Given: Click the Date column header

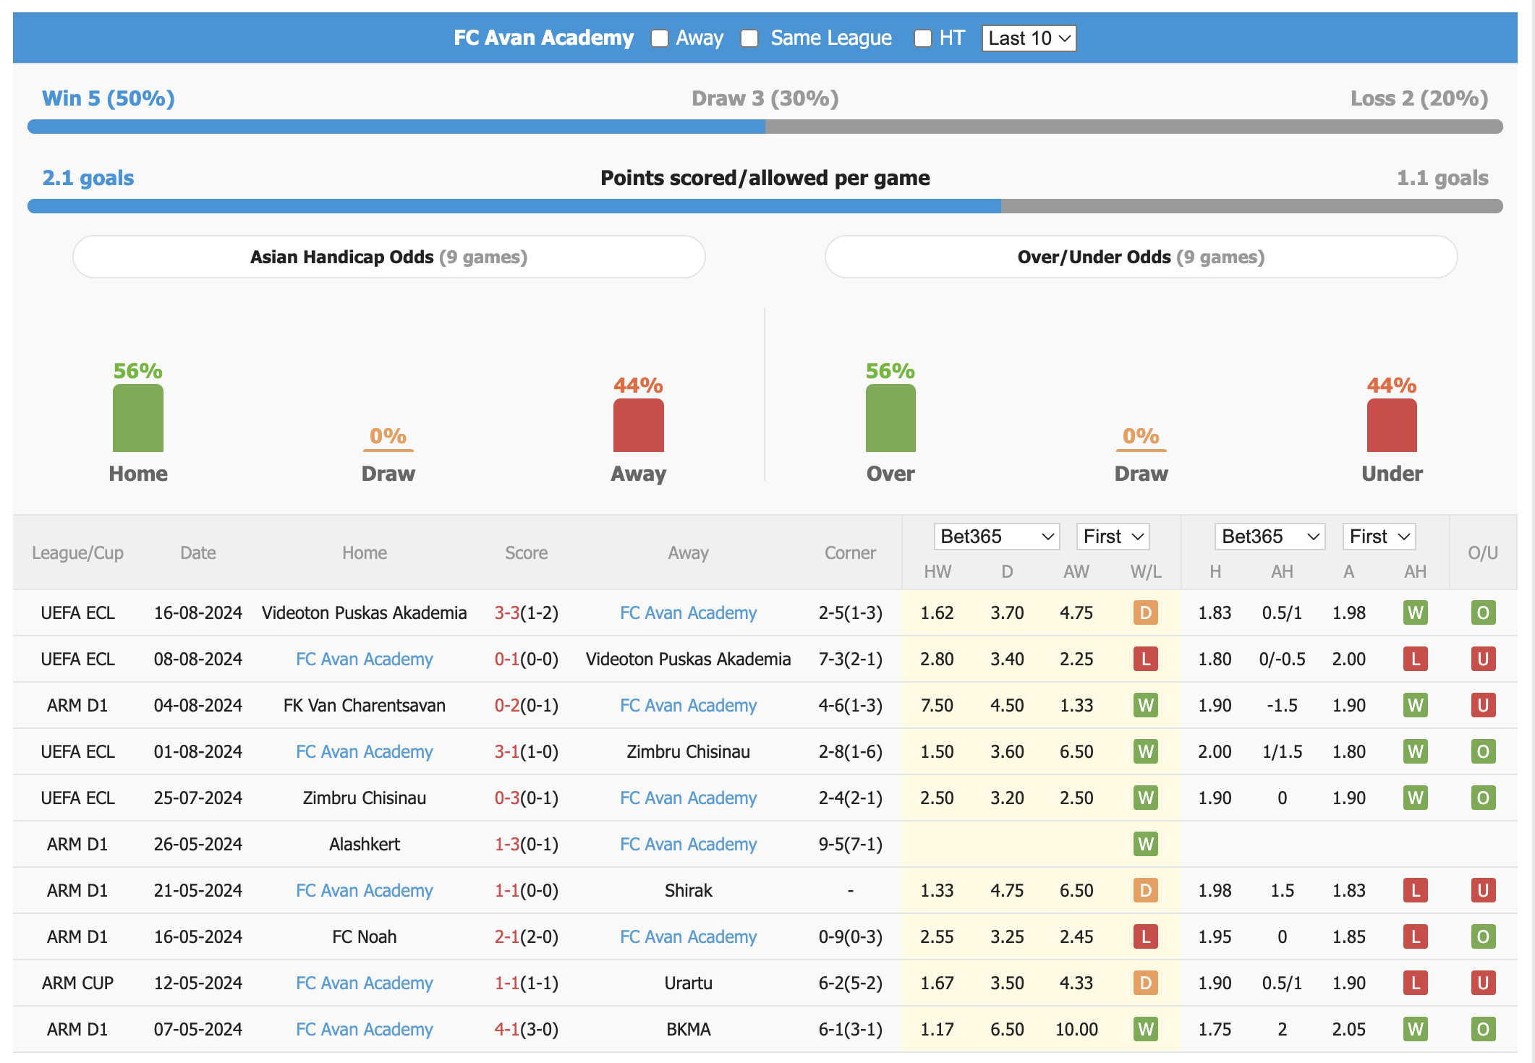Looking at the screenshot, I should 197,553.
